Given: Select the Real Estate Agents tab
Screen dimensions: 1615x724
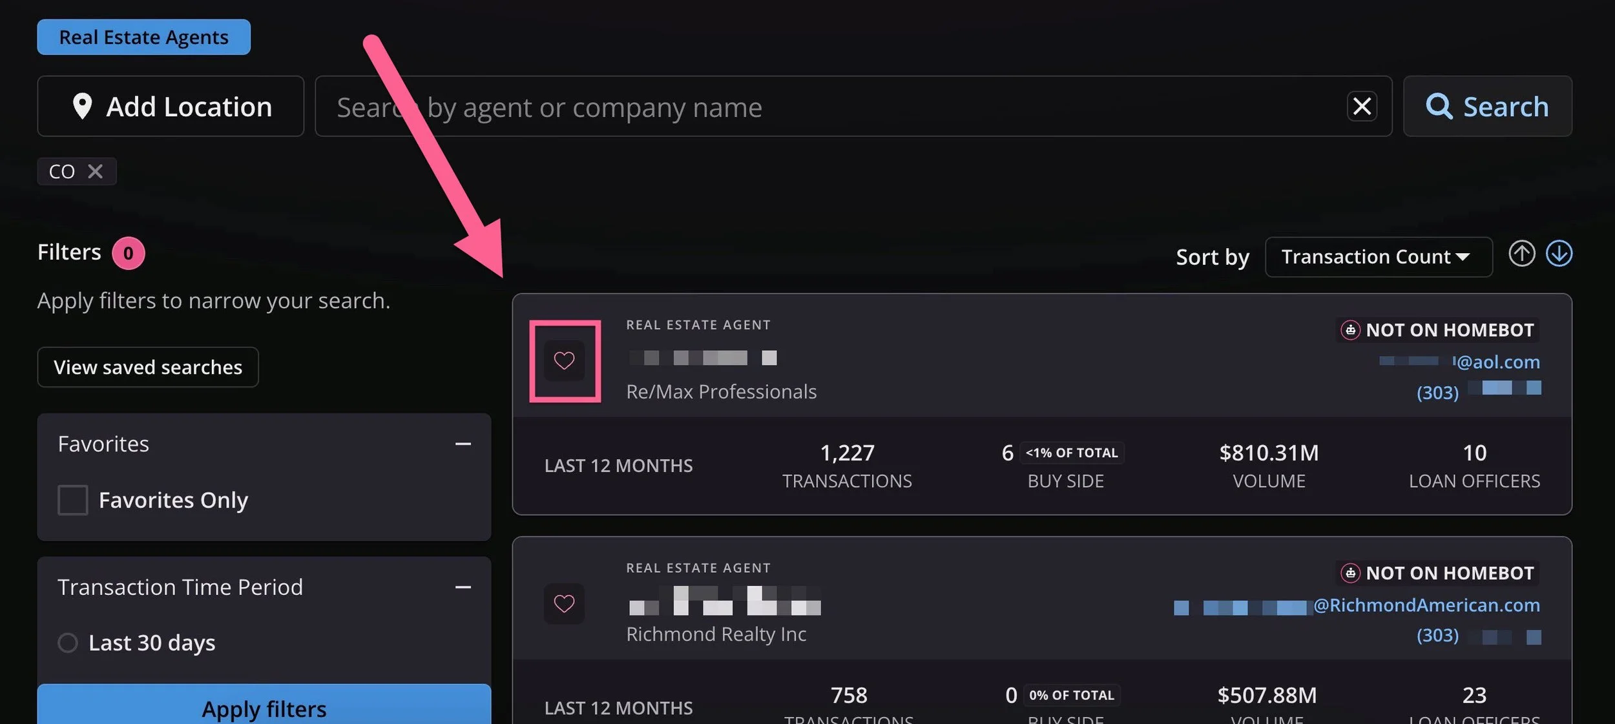Looking at the screenshot, I should (x=143, y=37).
